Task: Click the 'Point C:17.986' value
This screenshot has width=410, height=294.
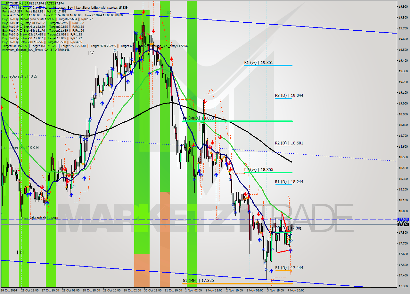Action: (x=56, y=11)
